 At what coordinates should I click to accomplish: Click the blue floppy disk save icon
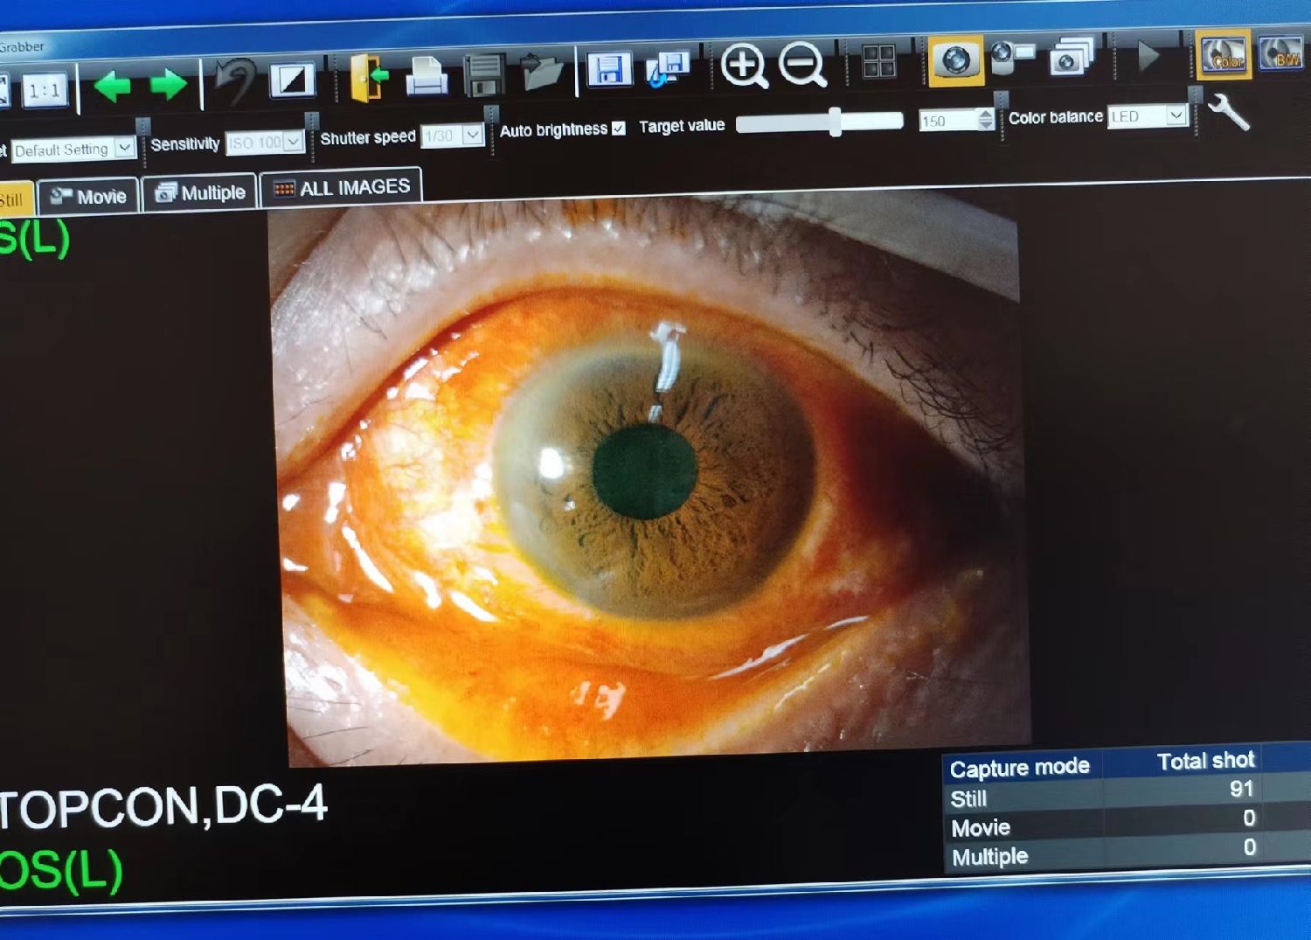coord(608,69)
